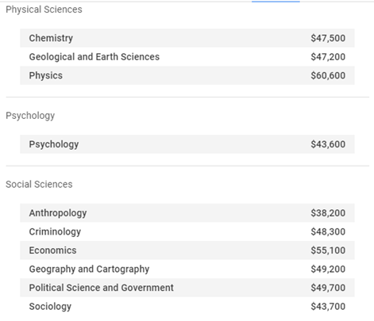
Task: Click the Physical Sciences section heading
Action: coord(44,10)
